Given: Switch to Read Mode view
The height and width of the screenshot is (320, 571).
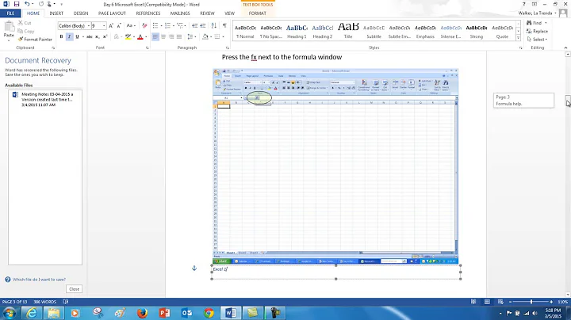Looking at the screenshot, I should coord(473,302).
